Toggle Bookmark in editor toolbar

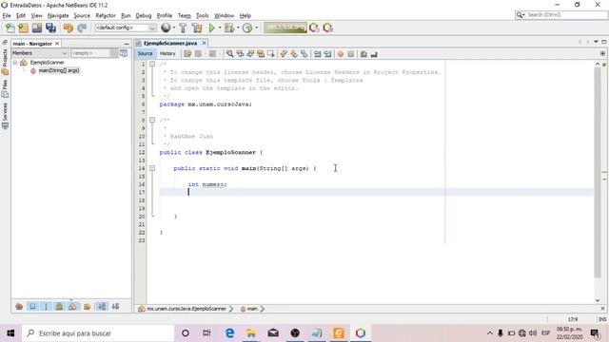point(304,54)
